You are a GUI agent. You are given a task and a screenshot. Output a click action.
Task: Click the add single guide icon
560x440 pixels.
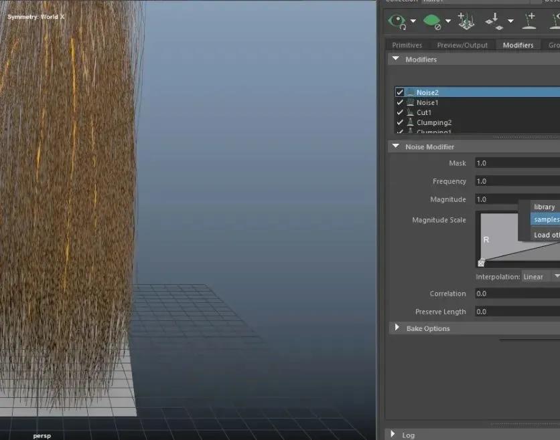click(x=529, y=21)
